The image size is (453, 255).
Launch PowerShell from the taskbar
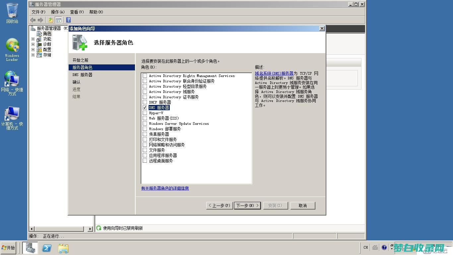point(47,248)
